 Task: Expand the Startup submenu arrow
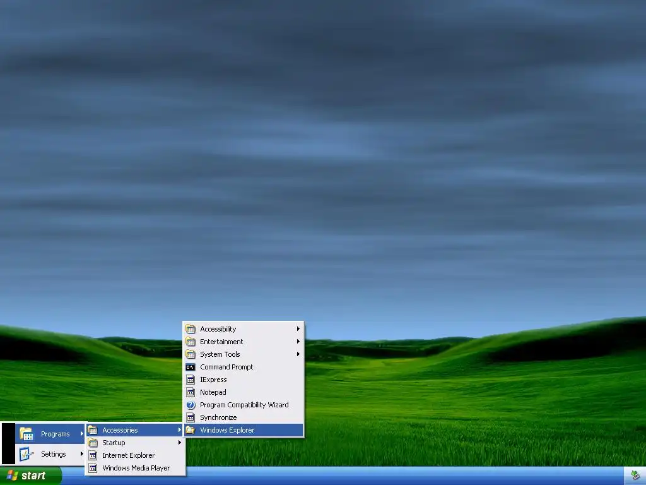[x=180, y=443]
